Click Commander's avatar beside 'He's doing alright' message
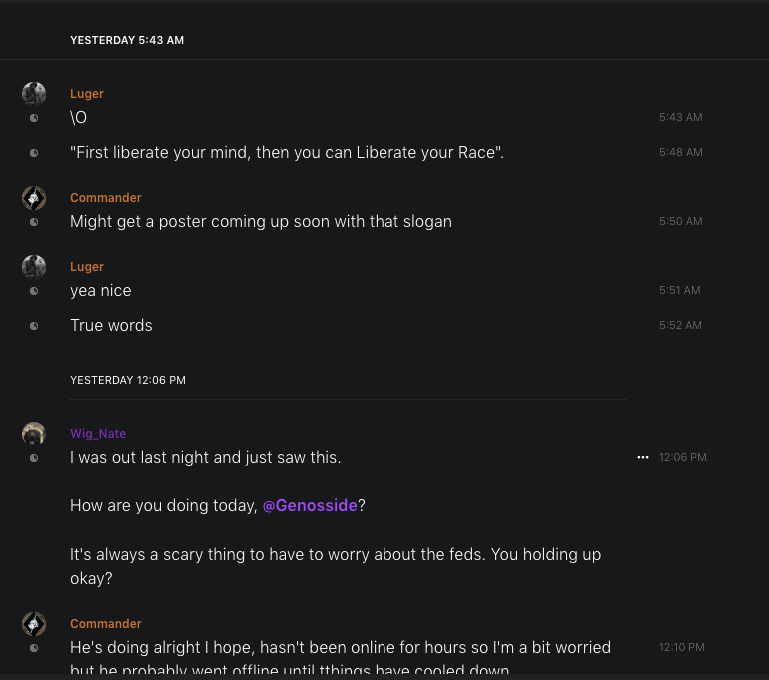Image resolution: width=769 pixels, height=680 pixels. click(x=34, y=624)
